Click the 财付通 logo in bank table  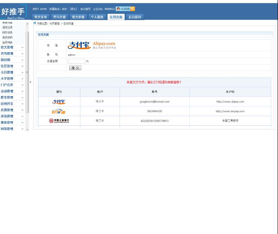[58, 111]
